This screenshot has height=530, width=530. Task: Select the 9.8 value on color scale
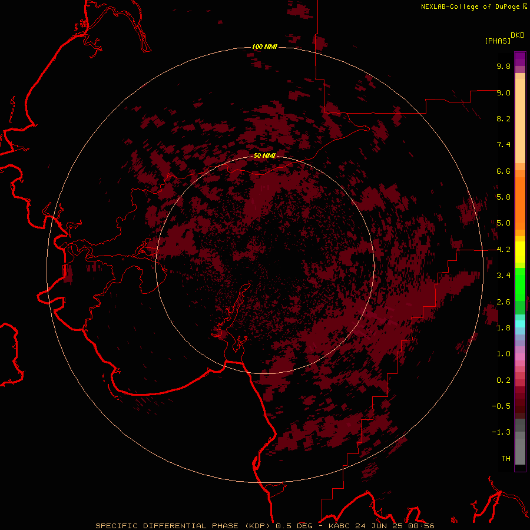coord(503,66)
